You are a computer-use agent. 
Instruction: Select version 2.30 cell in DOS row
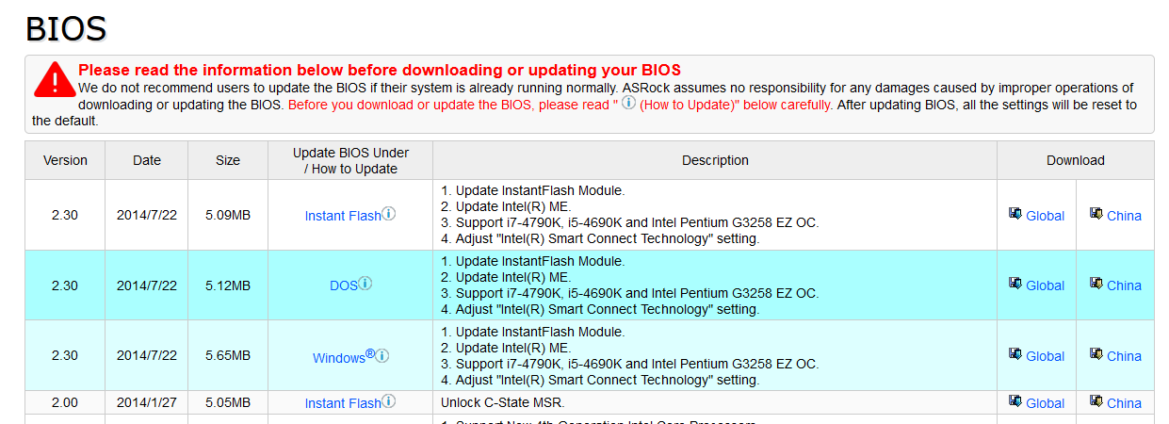click(x=65, y=285)
